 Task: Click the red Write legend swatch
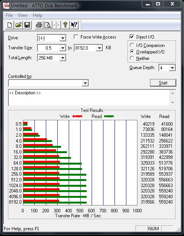click(x=77, y=116)
